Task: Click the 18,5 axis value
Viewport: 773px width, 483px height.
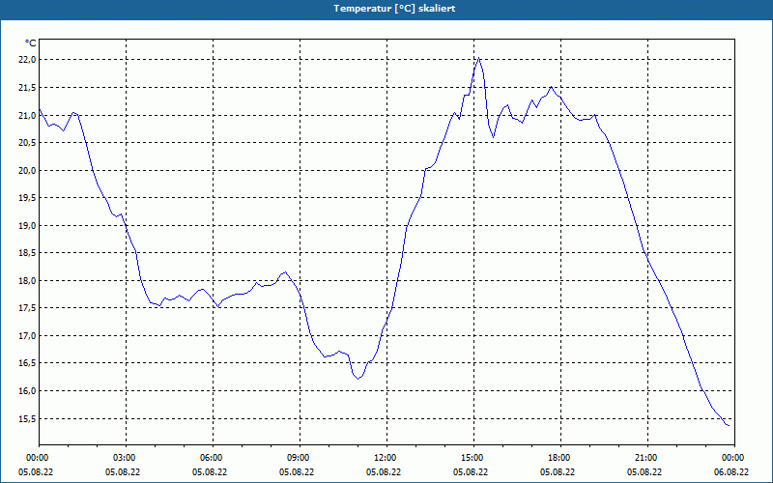Action: (x=28, y=253)
